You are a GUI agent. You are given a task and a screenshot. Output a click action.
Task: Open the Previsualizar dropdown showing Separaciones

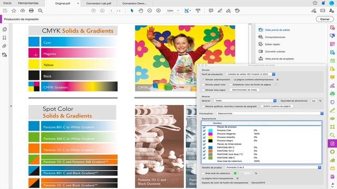tap(270, 113)
